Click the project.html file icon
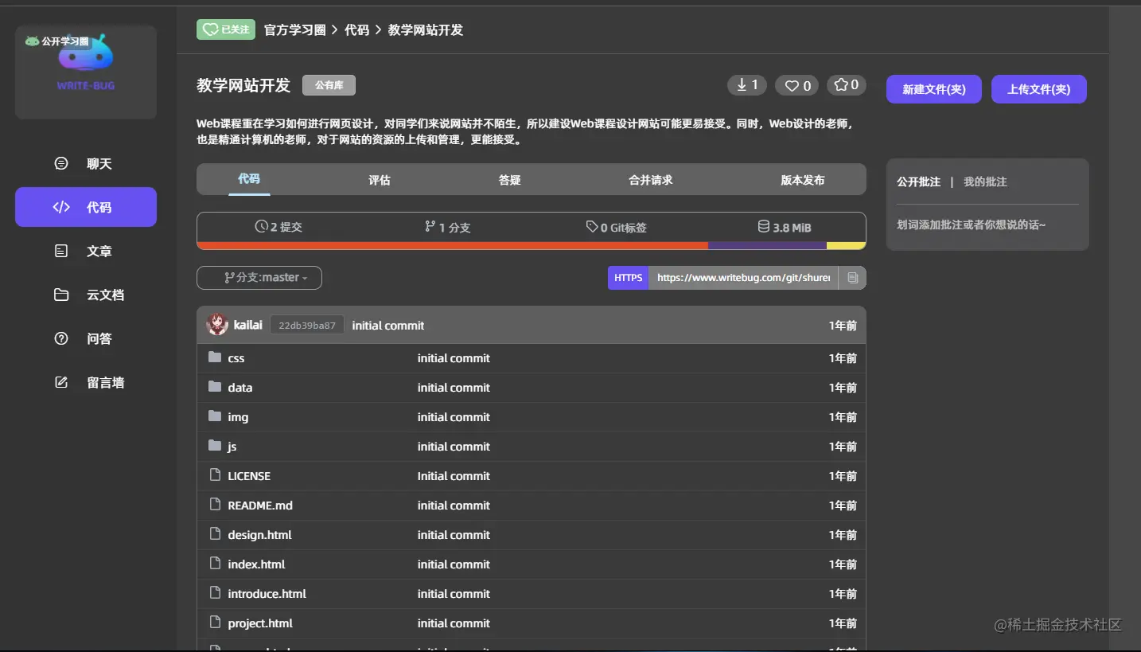Screen dimensions: 1141x652 (215, 623)
